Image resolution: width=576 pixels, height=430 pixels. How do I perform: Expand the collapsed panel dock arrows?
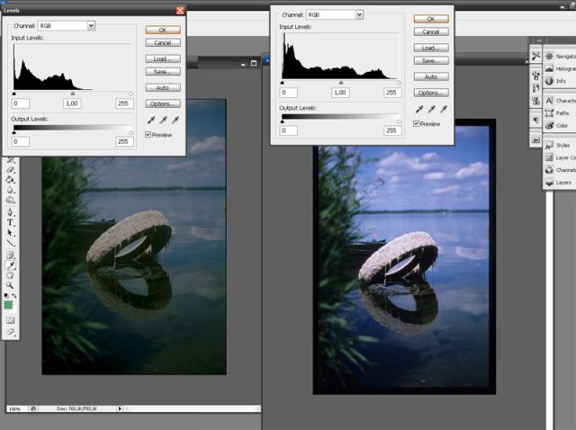coord(539,40)
